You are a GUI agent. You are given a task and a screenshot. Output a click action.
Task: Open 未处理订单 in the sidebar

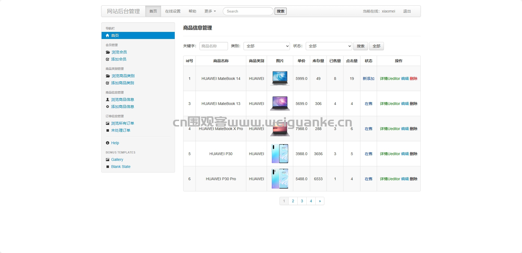(x=121, y=130)
